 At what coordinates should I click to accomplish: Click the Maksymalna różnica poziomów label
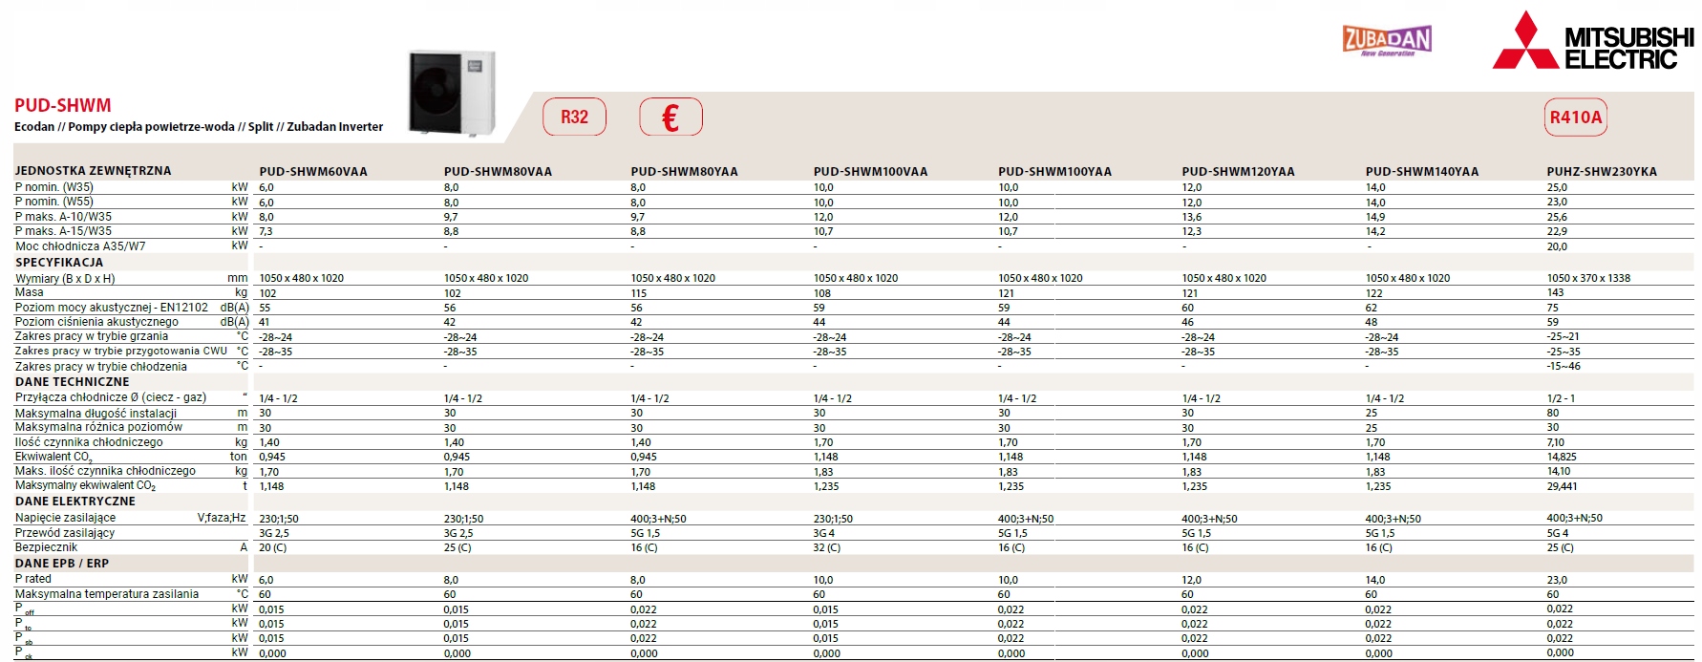(x=98, y=427)
